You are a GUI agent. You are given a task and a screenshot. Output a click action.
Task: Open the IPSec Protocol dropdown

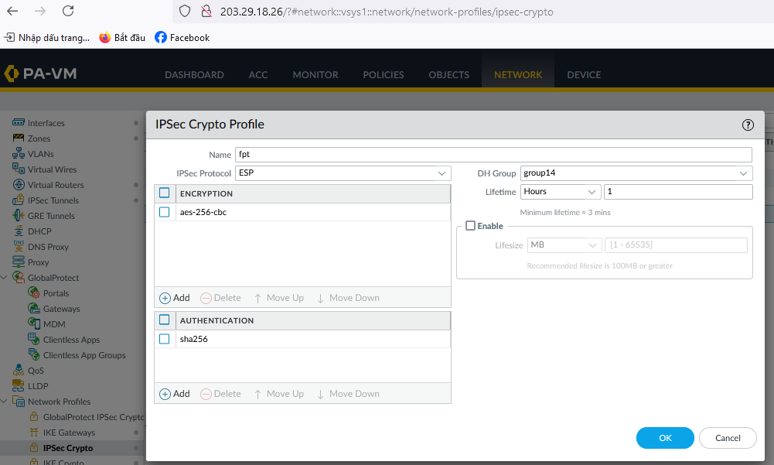point(343,173)
